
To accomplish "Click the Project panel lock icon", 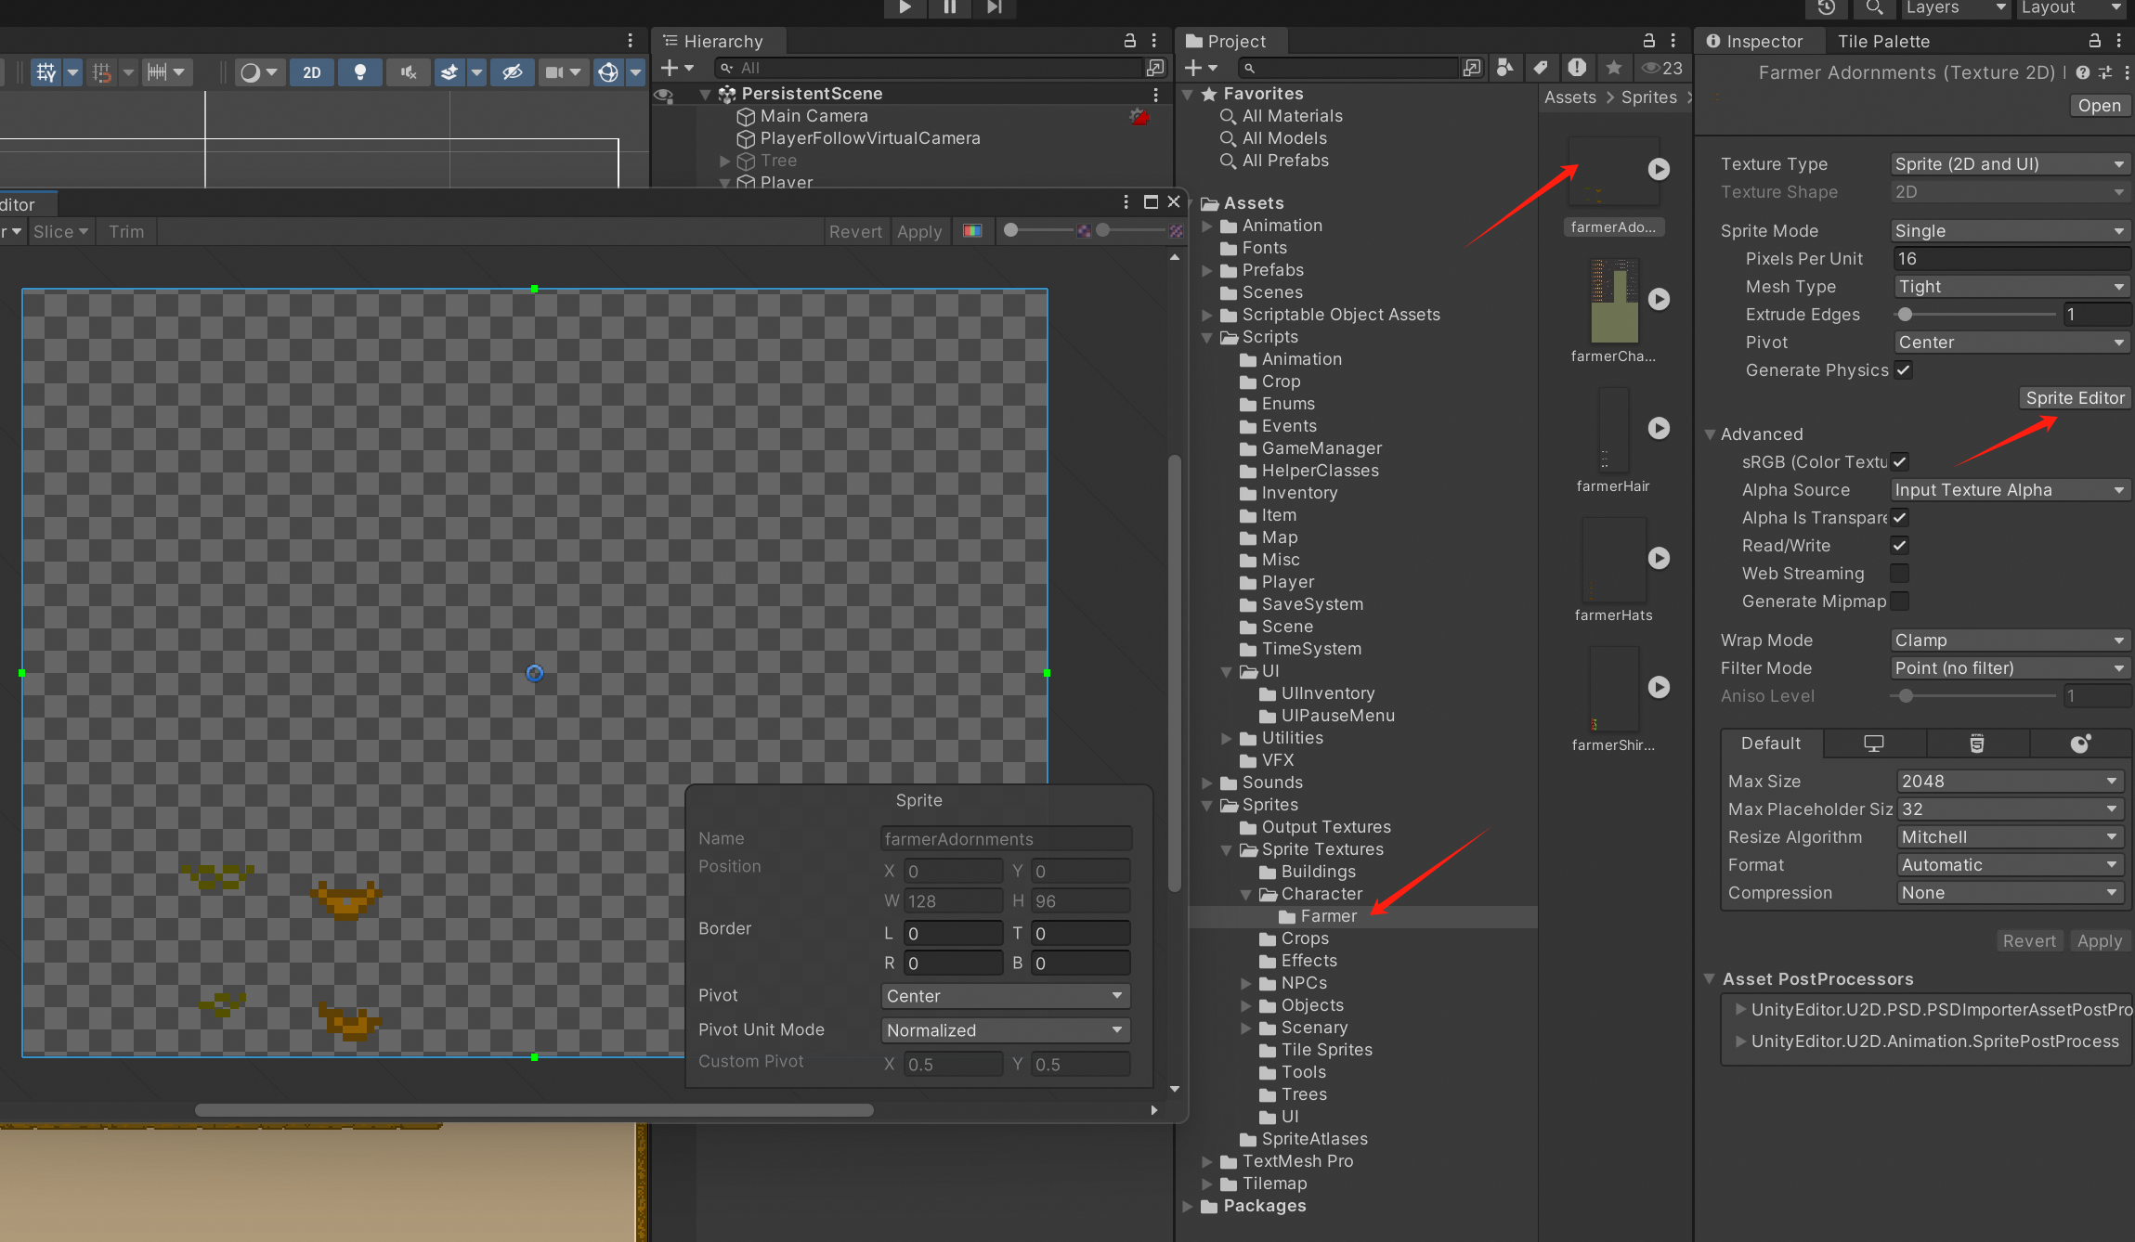I will [x=1648, y=41].
